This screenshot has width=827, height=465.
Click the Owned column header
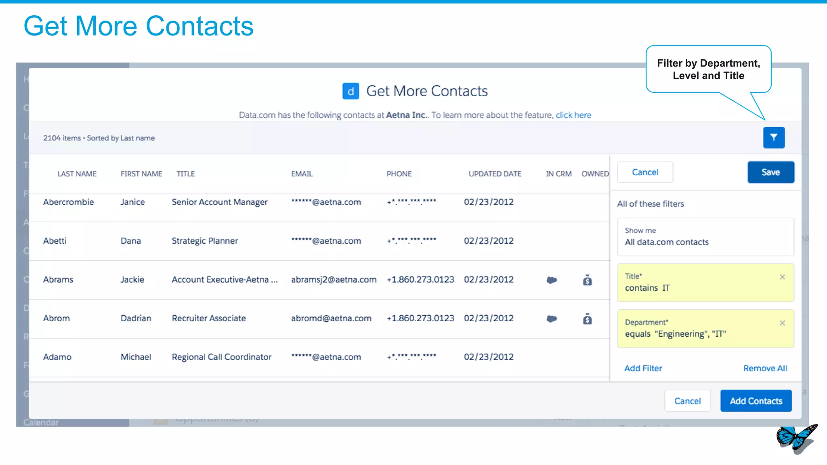click(595, 174)
